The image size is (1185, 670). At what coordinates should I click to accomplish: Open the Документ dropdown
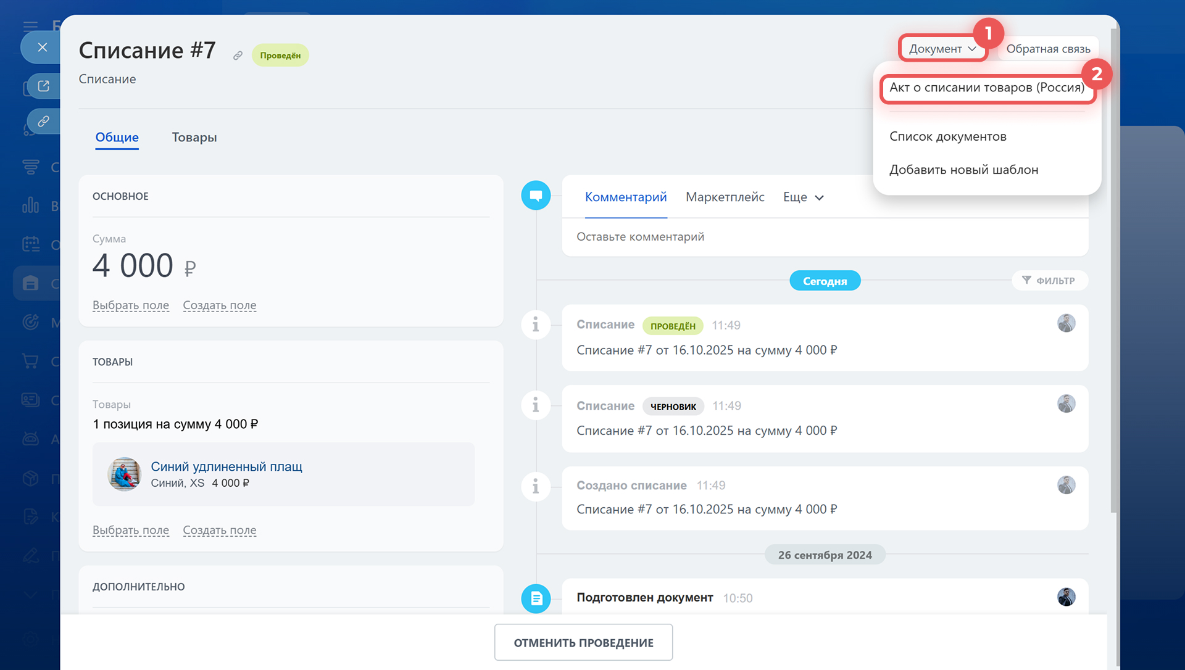click(942, 49)
